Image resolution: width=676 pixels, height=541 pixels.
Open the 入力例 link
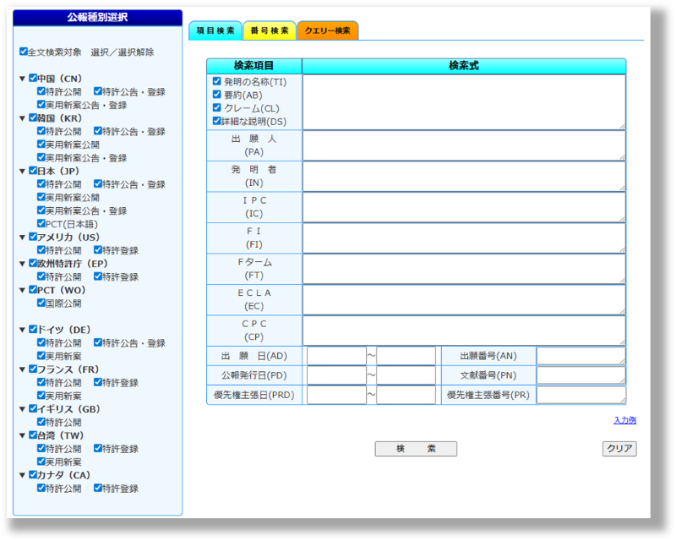coord(624,420)
